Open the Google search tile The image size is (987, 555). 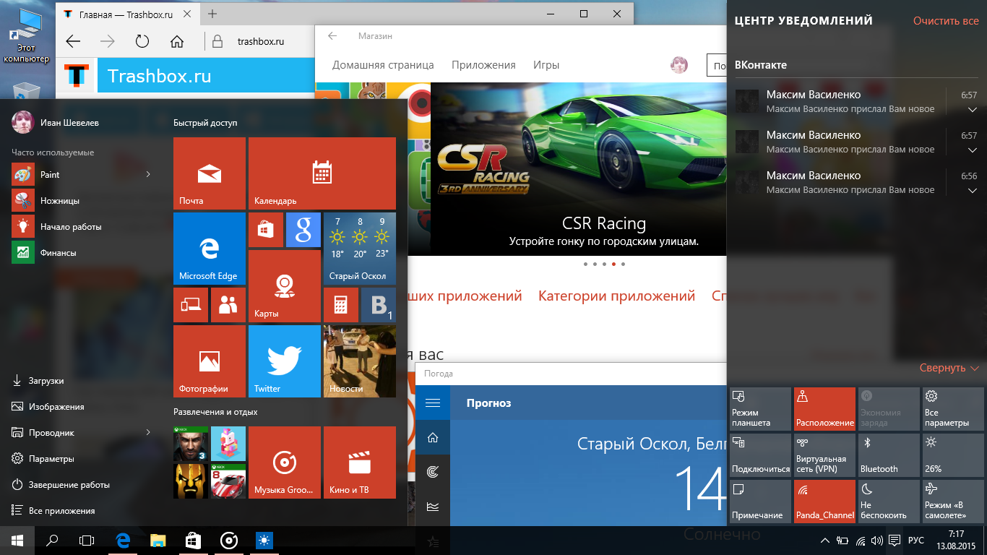pyautogui.click(x=303, y=230)
